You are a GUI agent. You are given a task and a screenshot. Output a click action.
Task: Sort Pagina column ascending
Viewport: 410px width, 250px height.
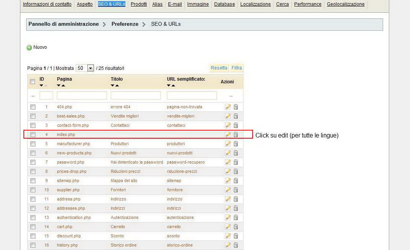click(63, 85)
